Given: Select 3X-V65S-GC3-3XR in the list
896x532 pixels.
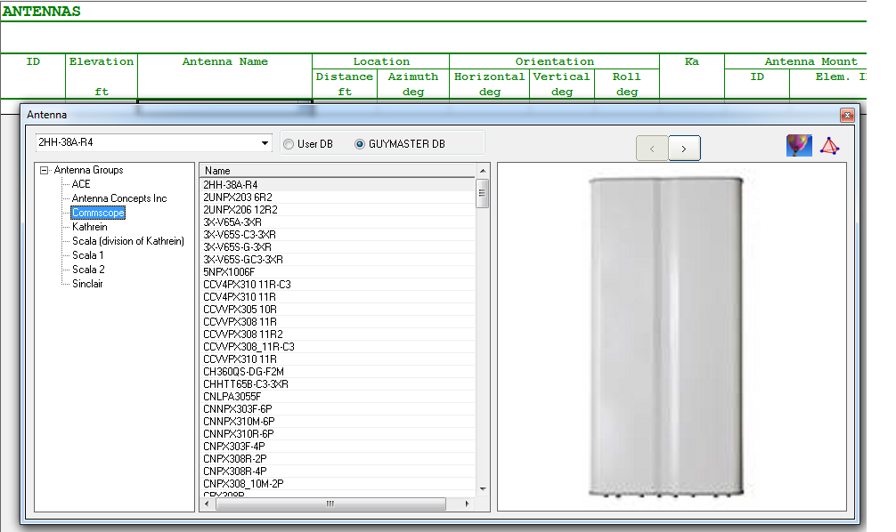Looking at the screenshot, I should pyautogui.click(x=338, y=259).
